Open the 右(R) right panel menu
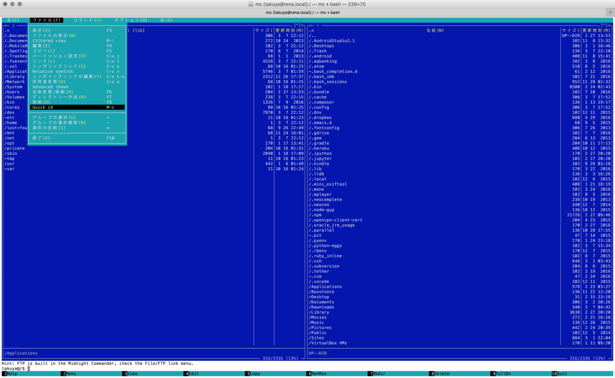The image size is (615, 378). [167, 21]
